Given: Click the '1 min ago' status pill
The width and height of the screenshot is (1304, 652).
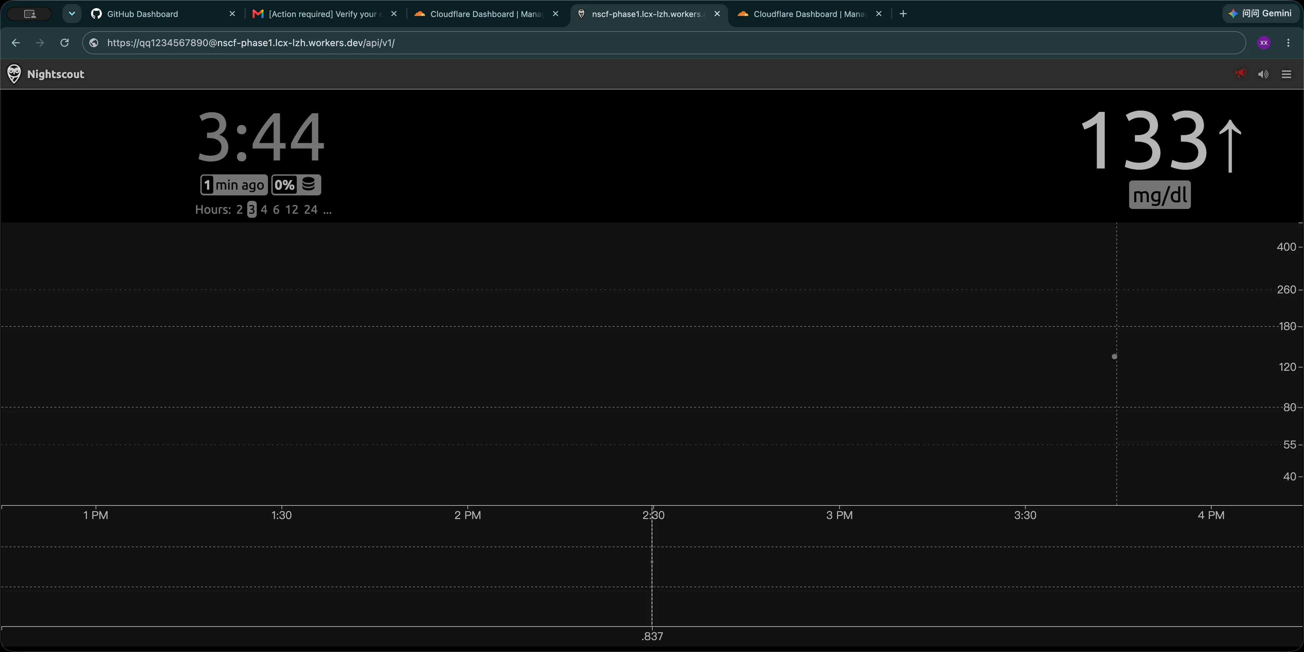Looking at the screenshot, I should pyautogui.click(x=234, y=185).
